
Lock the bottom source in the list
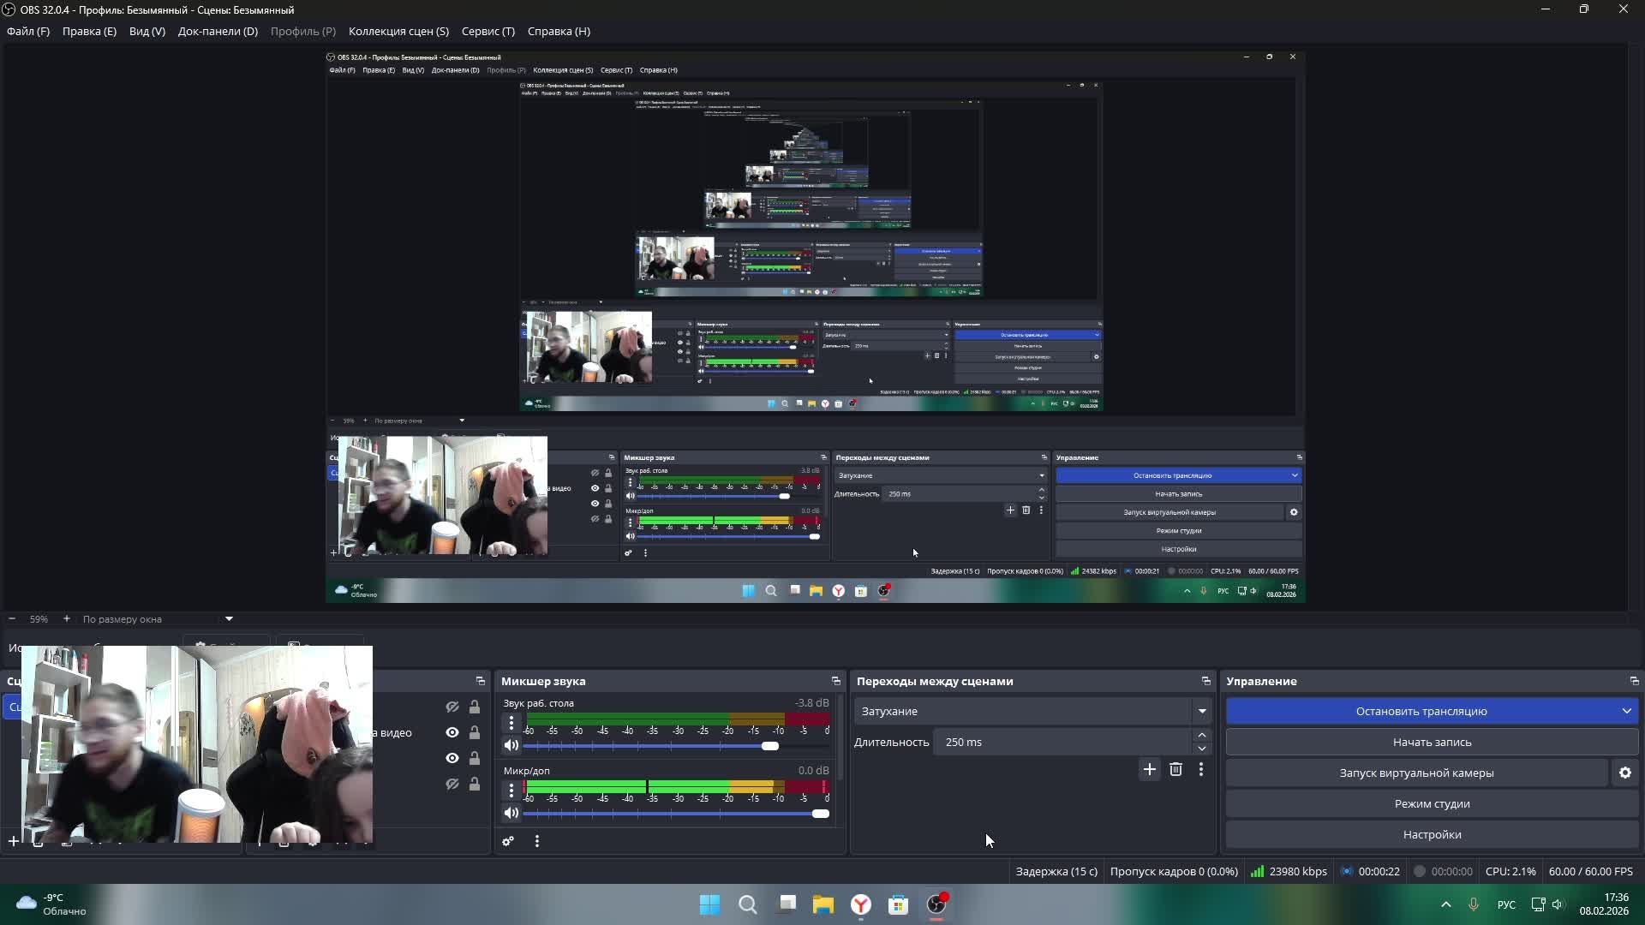[474, 784]
